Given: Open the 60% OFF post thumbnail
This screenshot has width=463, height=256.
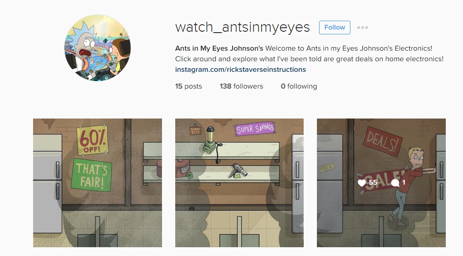Looking at the screenshot, I should click(98, 183).
